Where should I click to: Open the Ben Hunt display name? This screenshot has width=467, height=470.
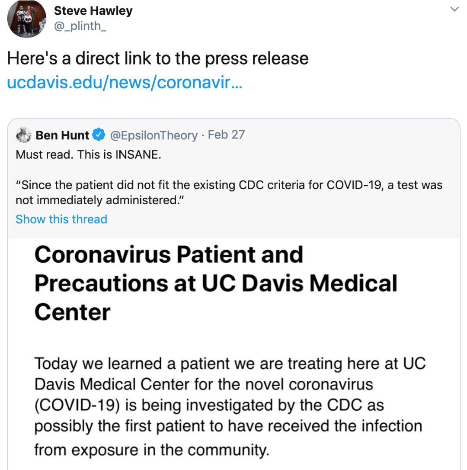pyautogui.click(x=62, y=135)
